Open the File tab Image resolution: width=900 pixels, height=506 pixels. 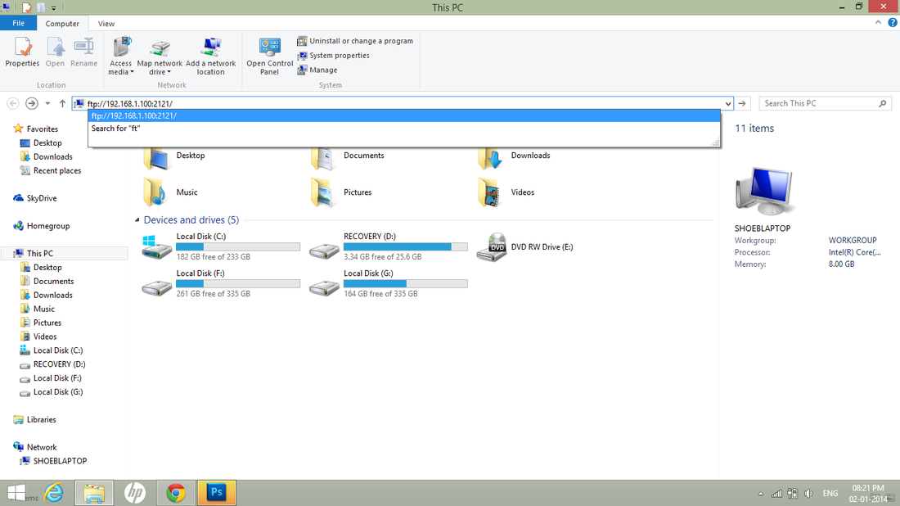(18, 23)
